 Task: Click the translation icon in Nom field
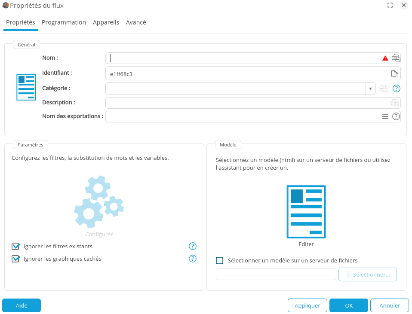pos(396,58)
